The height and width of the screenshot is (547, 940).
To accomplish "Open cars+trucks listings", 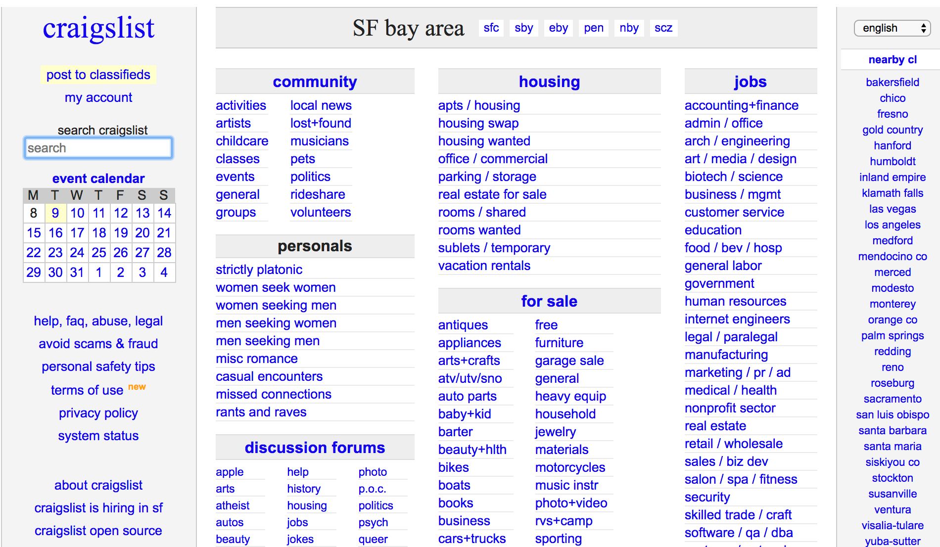I will (x=472, y=539).
